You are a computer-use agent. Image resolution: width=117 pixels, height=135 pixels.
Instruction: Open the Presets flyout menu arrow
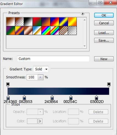(83, 14)
